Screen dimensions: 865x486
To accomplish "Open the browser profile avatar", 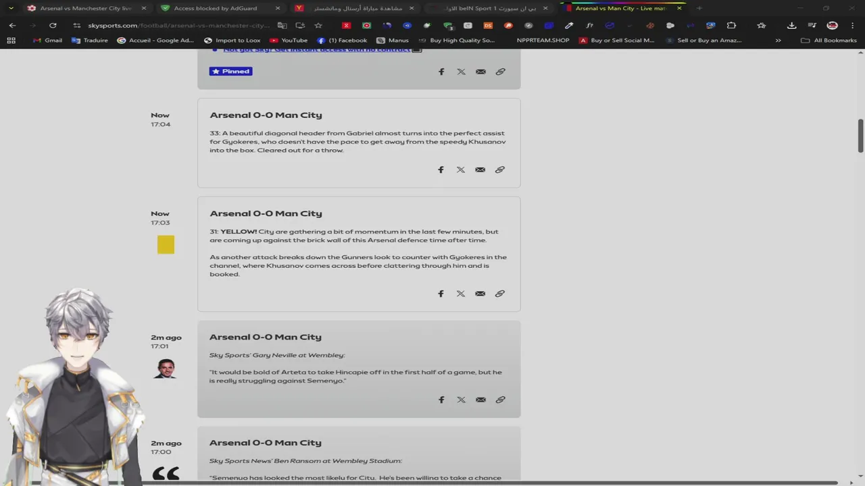I will click(x=833, y=25).
